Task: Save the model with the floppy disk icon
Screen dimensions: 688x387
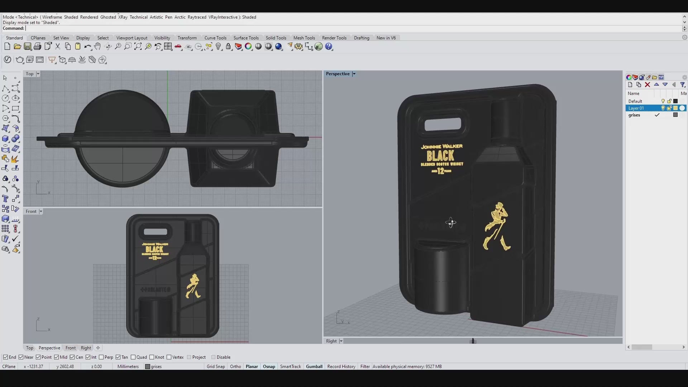Action: click(27, 46)
